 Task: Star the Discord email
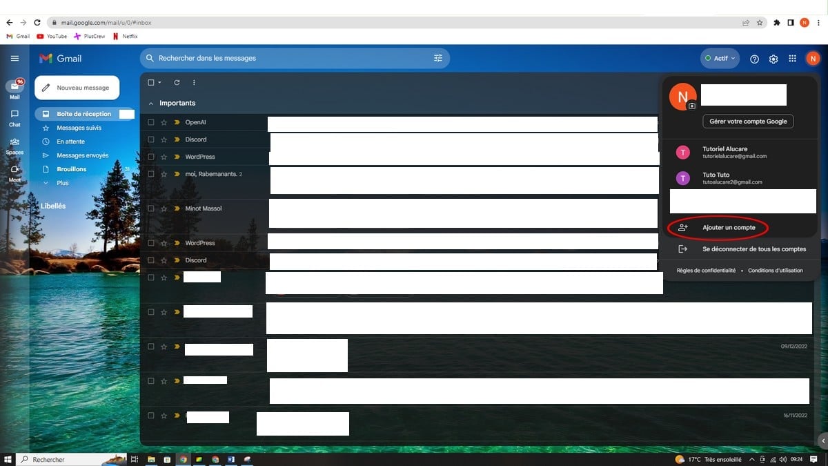point(164,139)
